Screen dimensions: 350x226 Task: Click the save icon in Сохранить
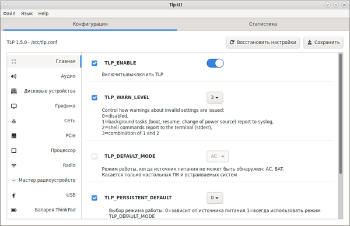310,43
